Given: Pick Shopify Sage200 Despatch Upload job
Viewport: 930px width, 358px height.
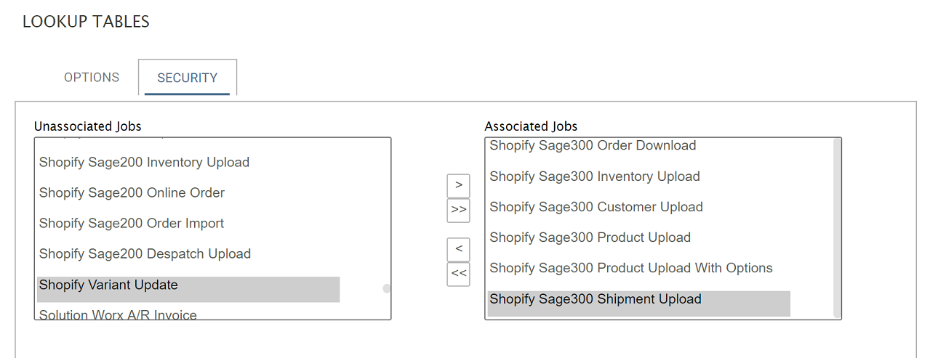Looking at the screenshot, I should tap(145, 254).
